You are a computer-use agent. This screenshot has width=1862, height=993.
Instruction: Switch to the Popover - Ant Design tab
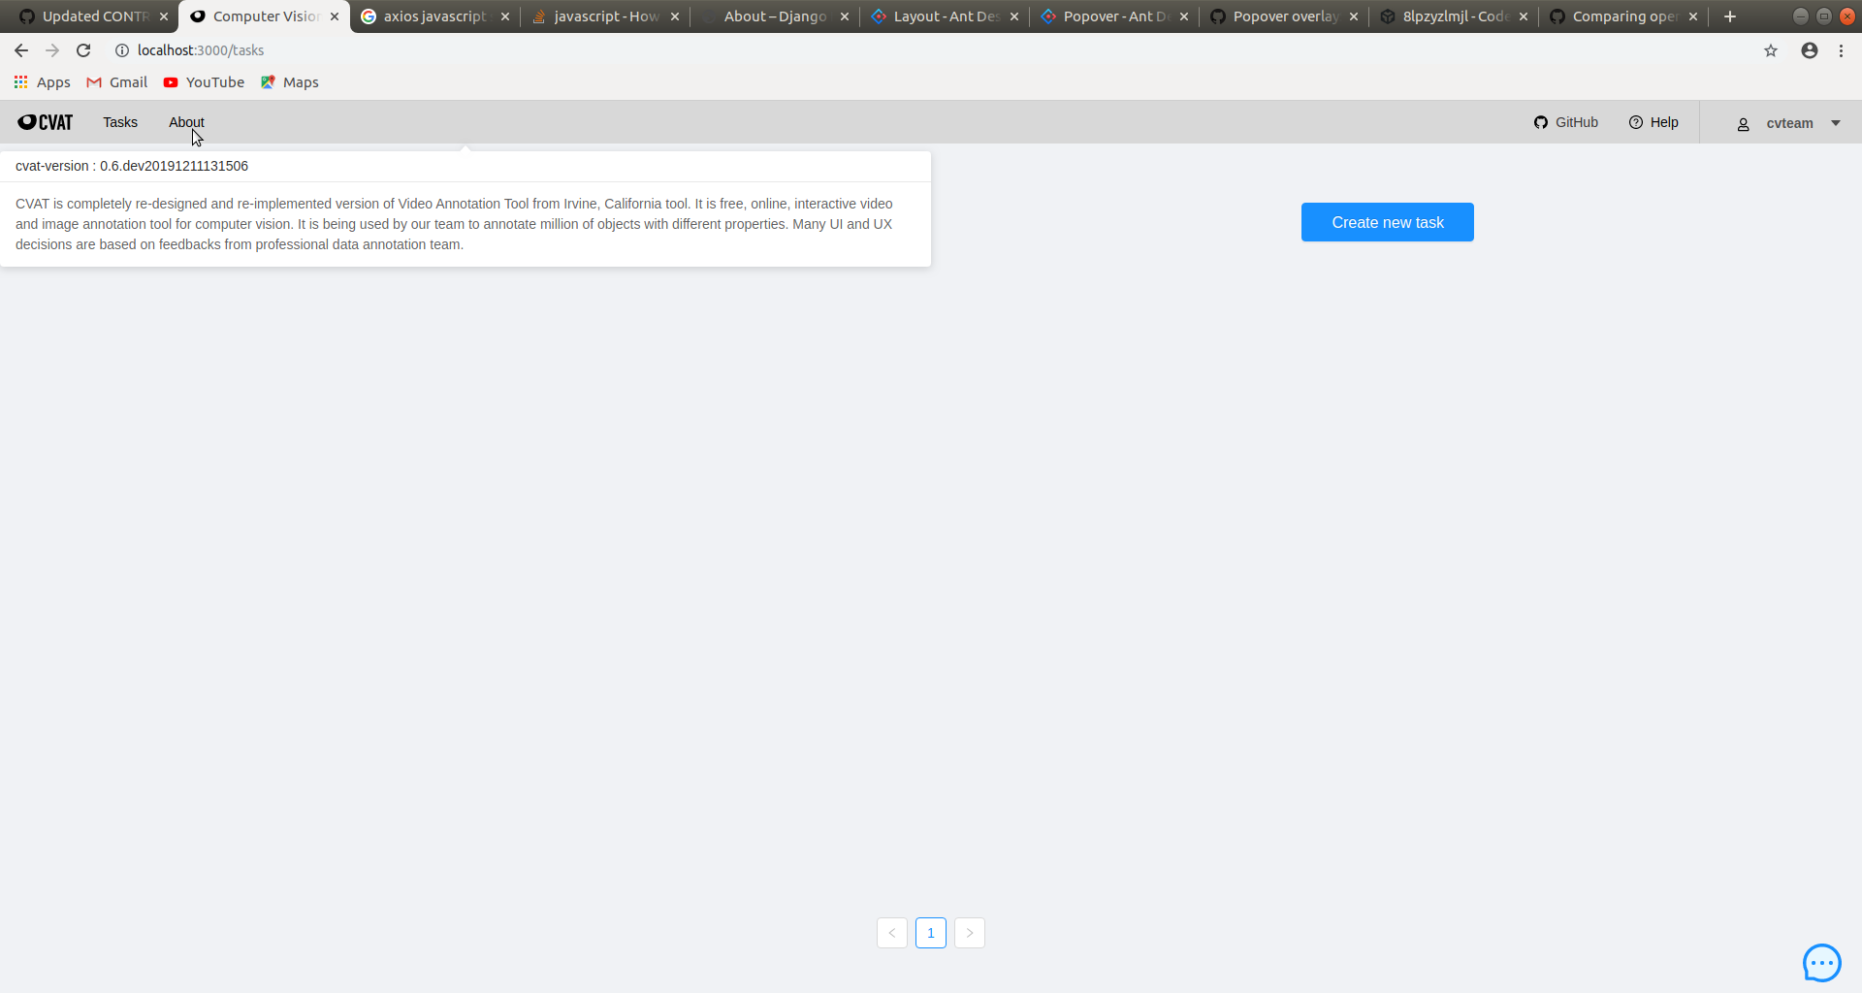1114,16
